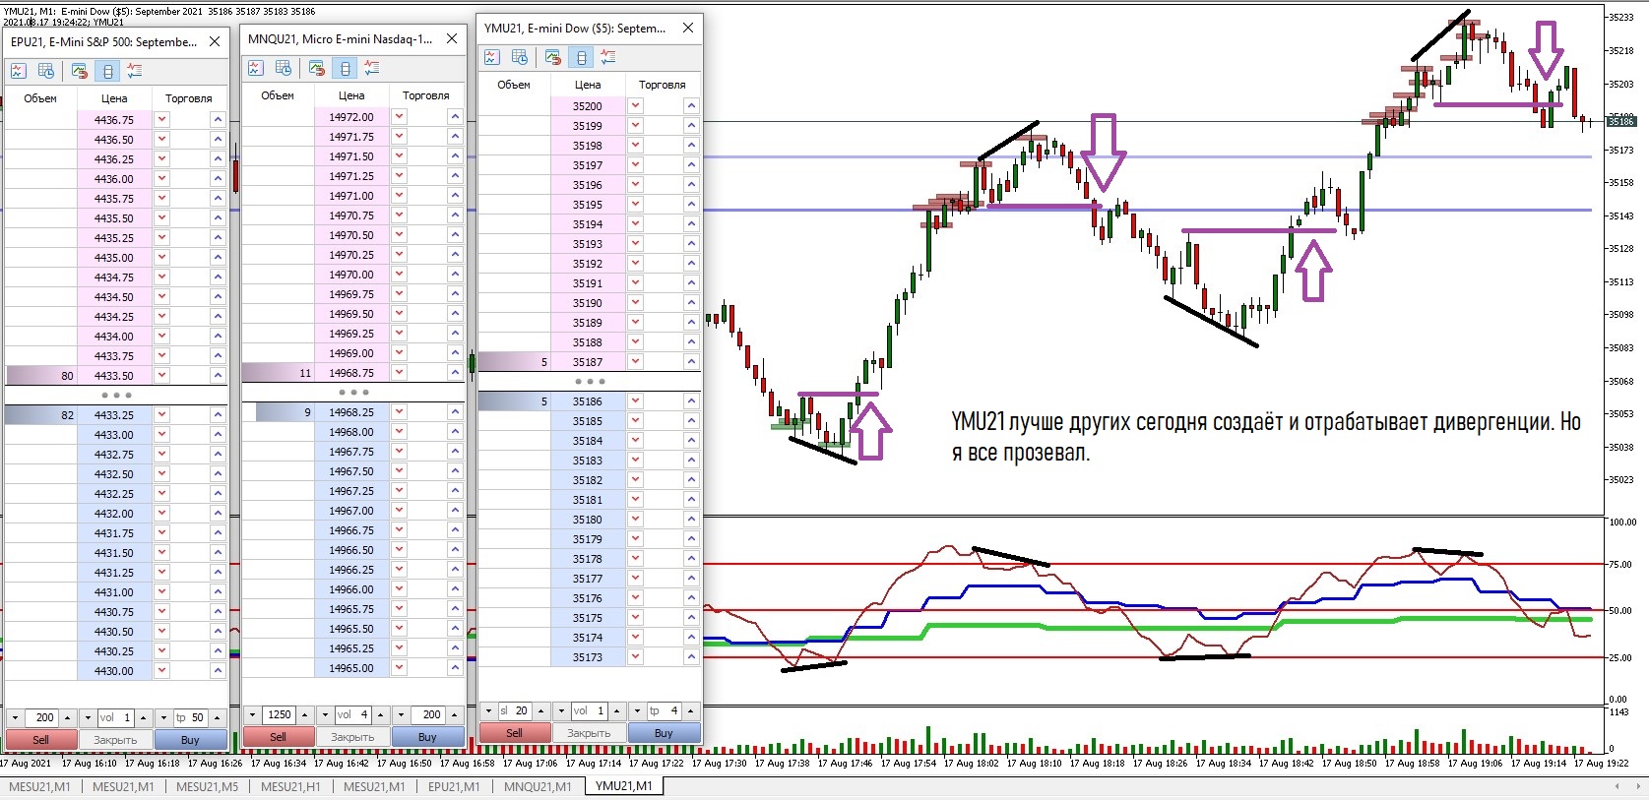Open the tick chart icon in MNQU21 window
Screen dimensions: 1649x800
[x=256, y=68]
